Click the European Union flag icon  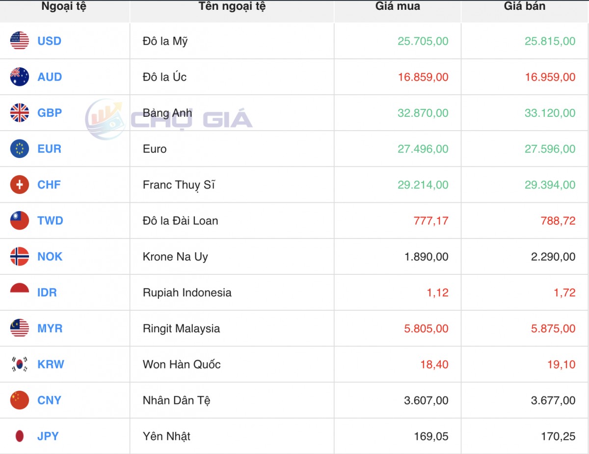[20, 149]
